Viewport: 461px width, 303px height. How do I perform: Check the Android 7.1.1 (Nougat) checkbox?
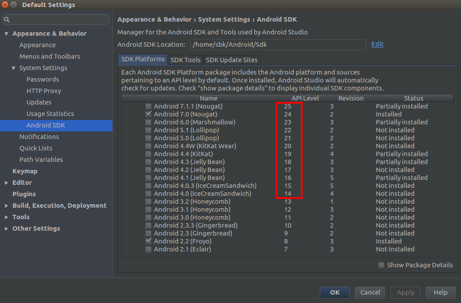(x=149, y=106)
